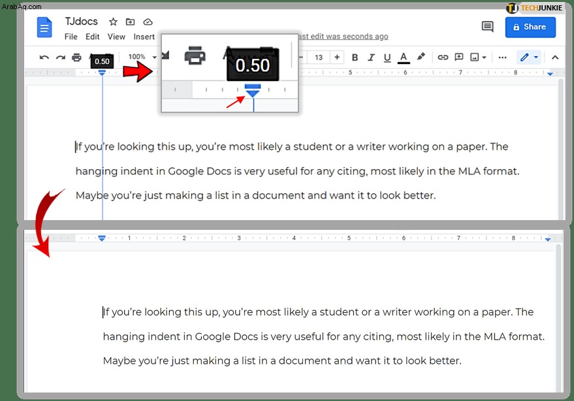
Task: Open the Edit menu
Action: click(x=92, y=37)
